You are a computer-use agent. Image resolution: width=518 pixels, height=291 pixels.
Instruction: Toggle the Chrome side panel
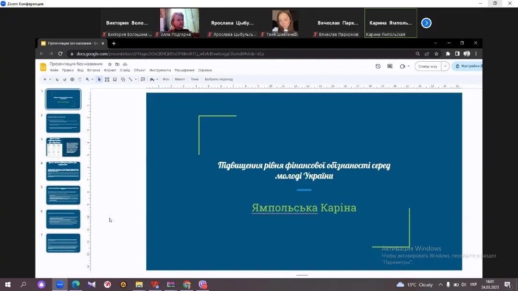click(457, 54)
